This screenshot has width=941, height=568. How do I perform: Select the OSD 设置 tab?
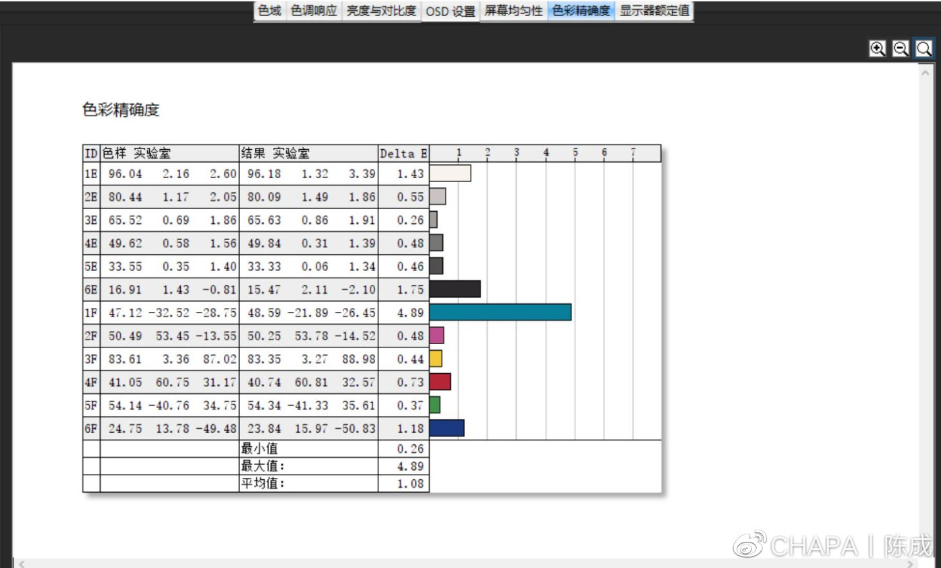click(450, 11)
